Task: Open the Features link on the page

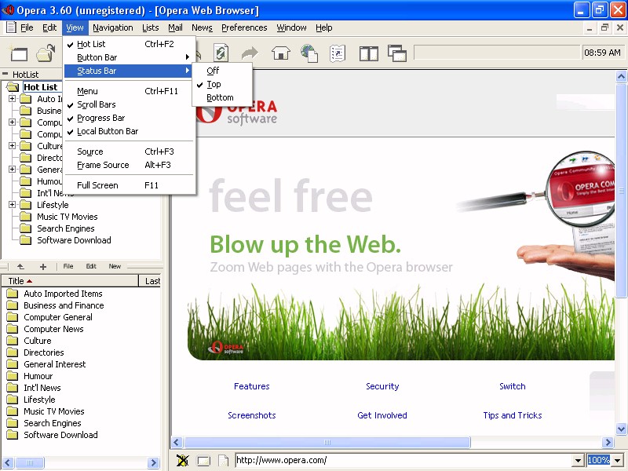Action: point(251,386)
